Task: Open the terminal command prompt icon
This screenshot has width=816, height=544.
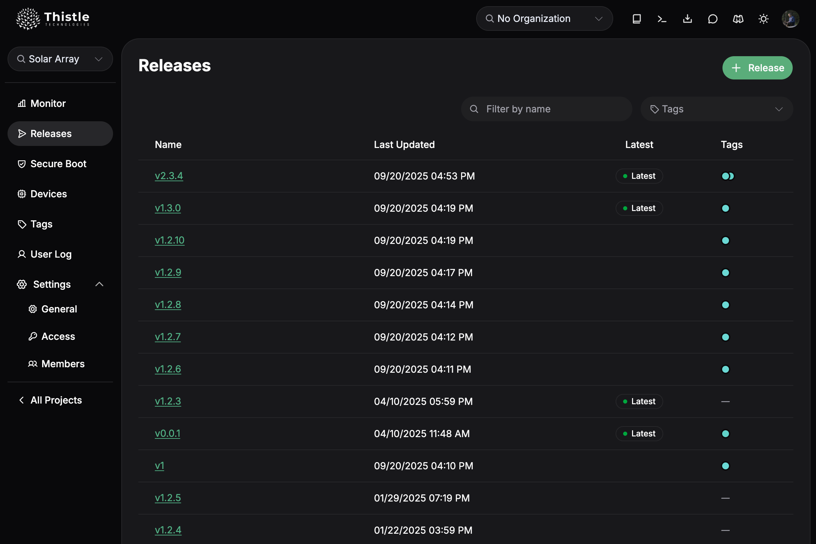Action: [662, 19]
